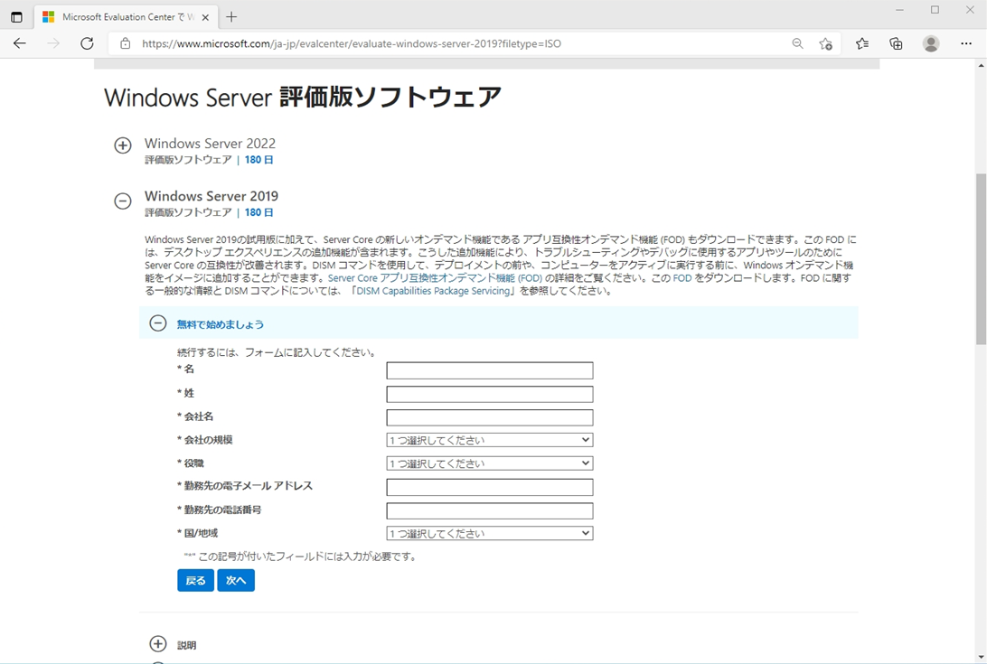Open the Server Core アプリ互換性オンデマンド機能 (FOD) link
This screenshot has width=987, height=664.
[435, 277]
